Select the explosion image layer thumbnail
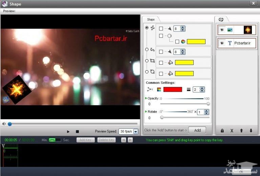 (248, 30)
